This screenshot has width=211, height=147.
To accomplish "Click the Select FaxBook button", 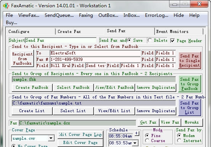I will pos(73,87).
